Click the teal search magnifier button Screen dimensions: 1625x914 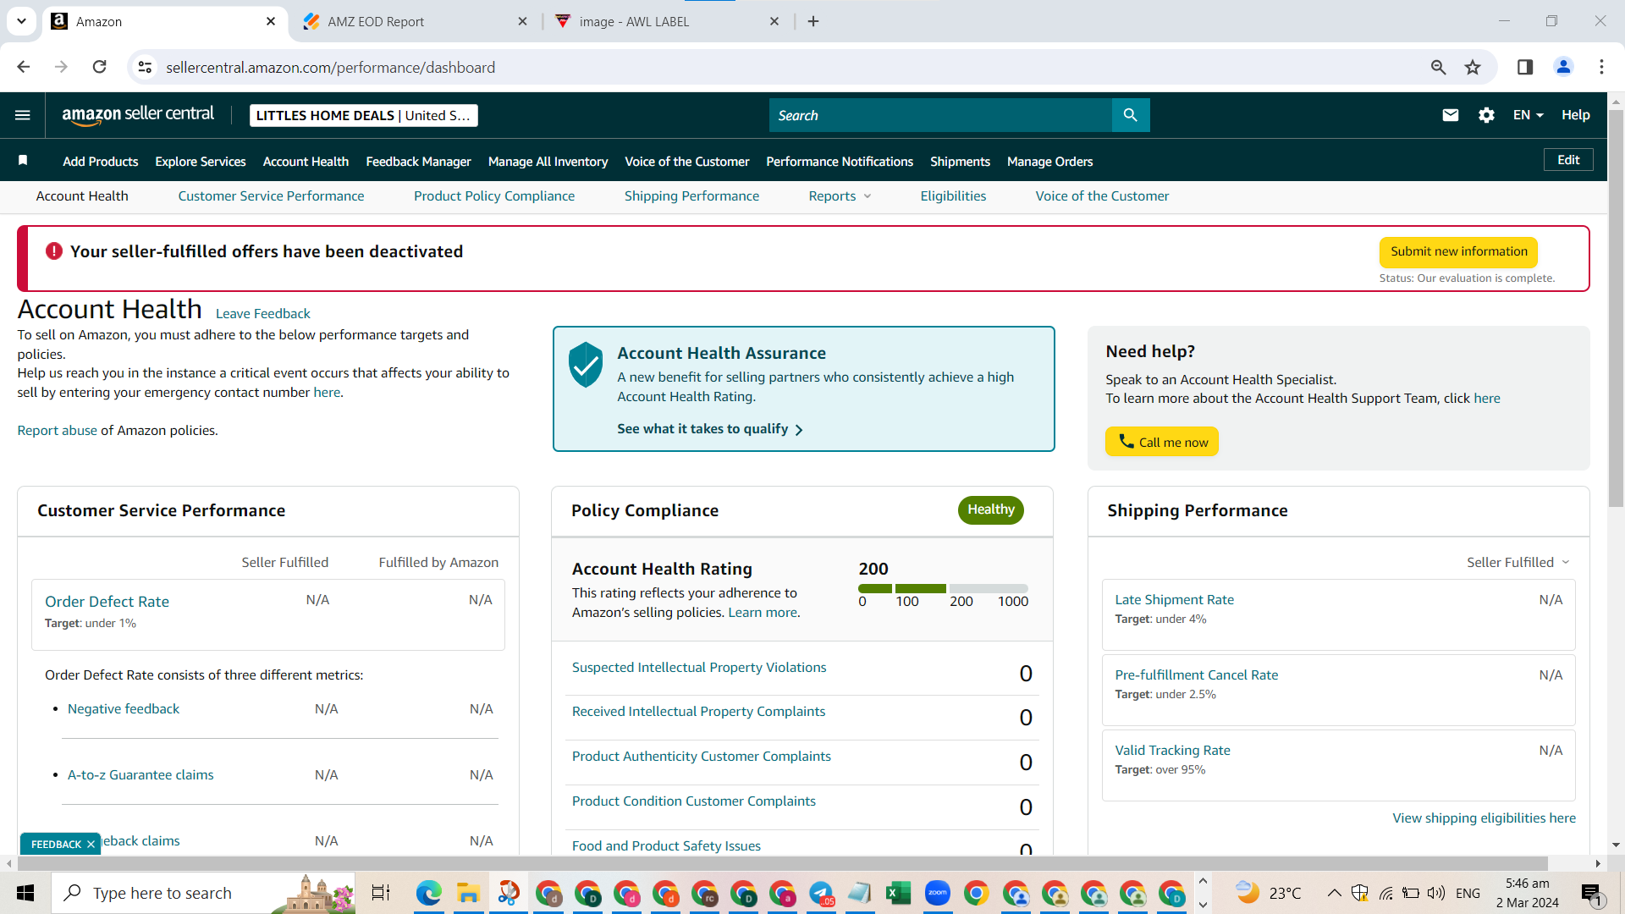1131,115
